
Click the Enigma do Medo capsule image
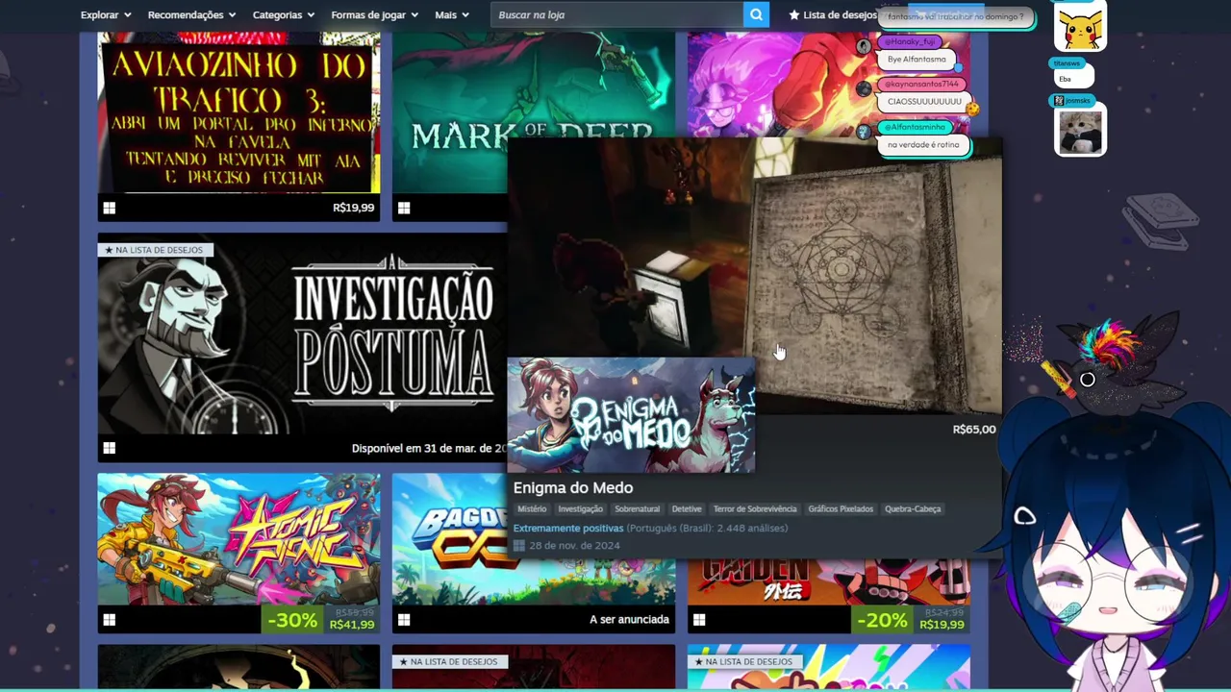point(631,415)
